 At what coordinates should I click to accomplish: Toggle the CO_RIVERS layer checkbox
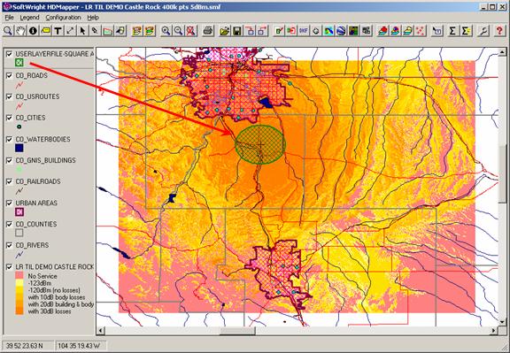10,245
